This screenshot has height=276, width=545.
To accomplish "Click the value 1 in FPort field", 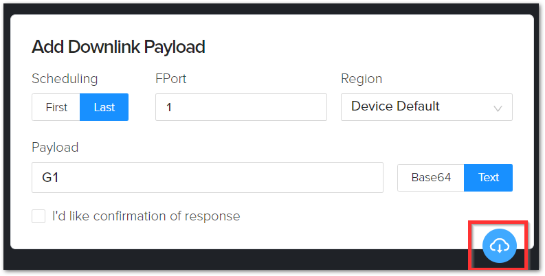I will click(169, 107).
